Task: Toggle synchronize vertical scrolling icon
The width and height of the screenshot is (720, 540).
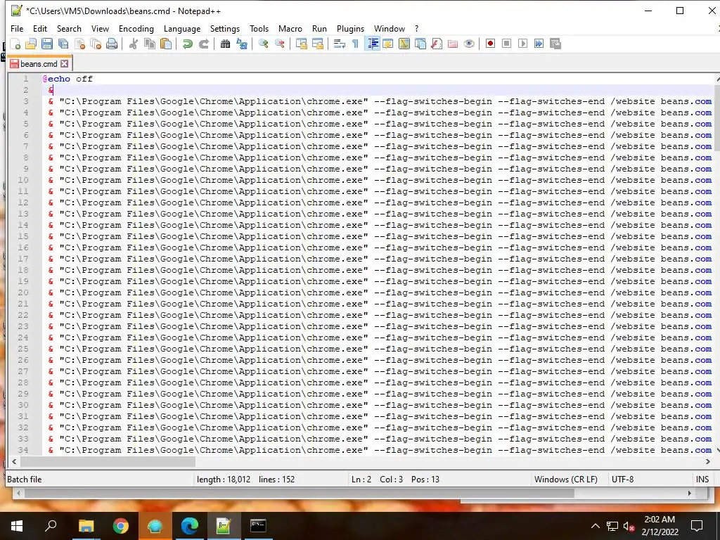Action: pos(301,44)
